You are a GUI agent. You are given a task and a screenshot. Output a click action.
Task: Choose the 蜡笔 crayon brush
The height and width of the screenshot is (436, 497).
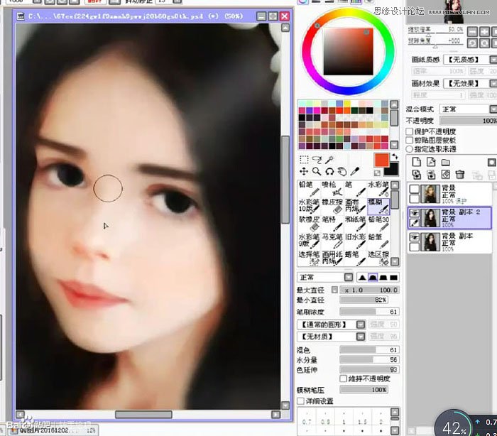coord(355,258)
